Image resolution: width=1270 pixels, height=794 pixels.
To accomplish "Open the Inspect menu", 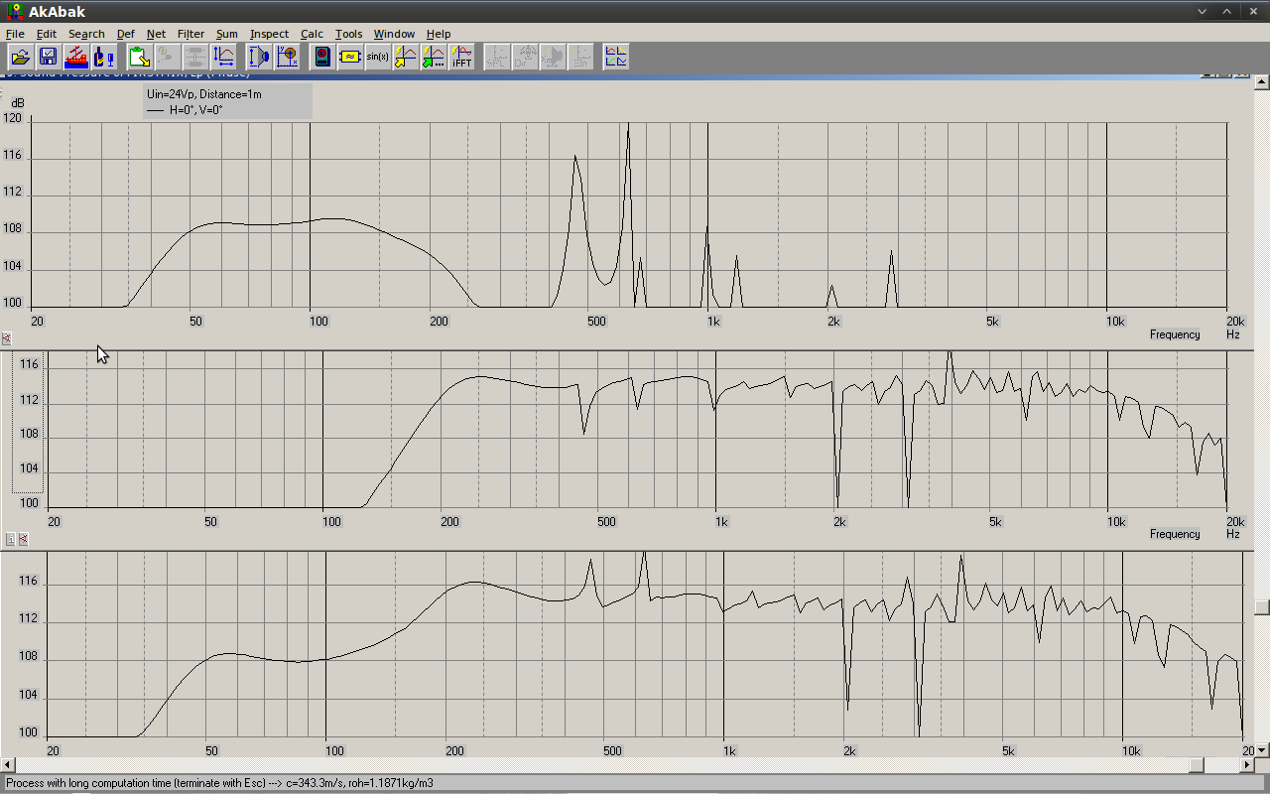I will tap(269, 34).
